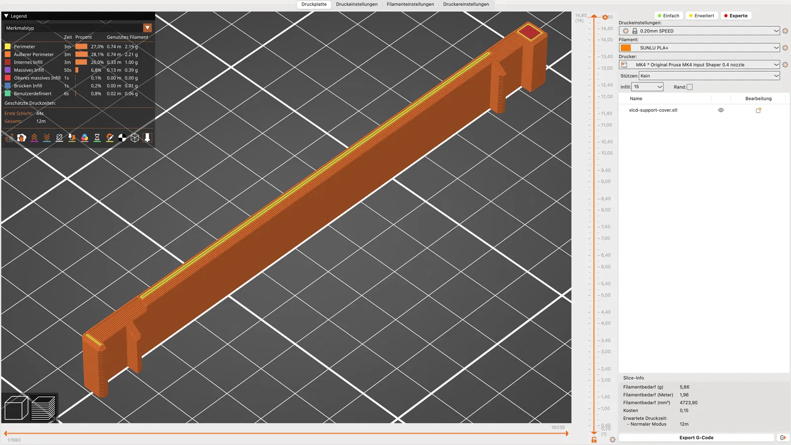
Task: Click Gesamt print time 12m in legend
Action: 41,121
